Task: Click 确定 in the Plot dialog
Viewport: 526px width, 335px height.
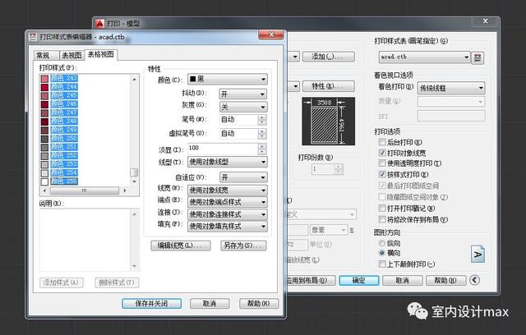Action: pos(359,280)
